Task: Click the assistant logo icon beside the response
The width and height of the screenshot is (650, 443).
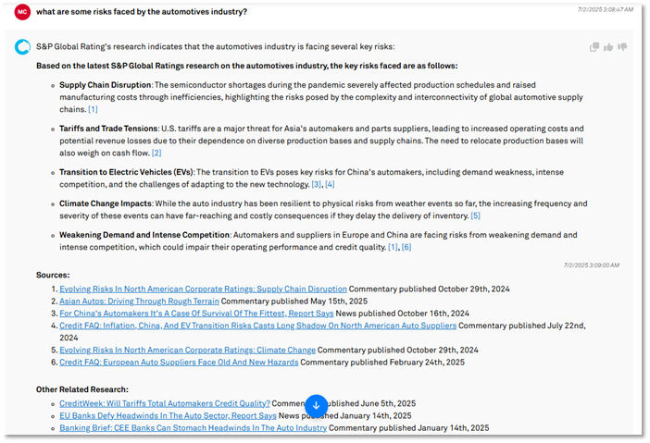Action: [22, 47]
